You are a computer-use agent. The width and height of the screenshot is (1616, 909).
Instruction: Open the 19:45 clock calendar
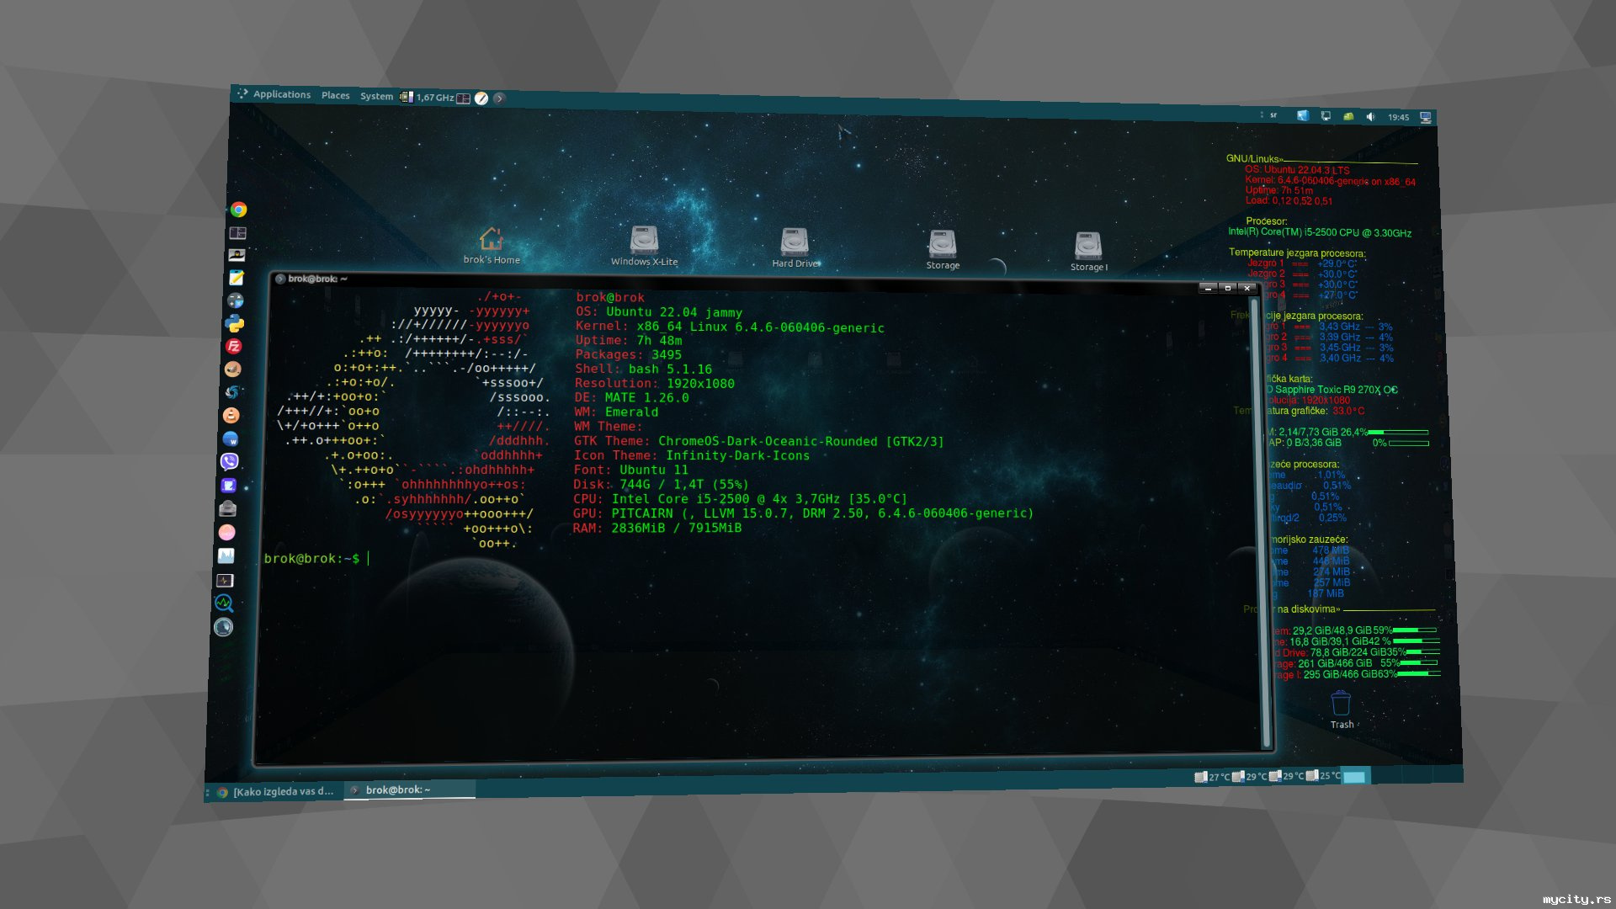coord(1398,118)
